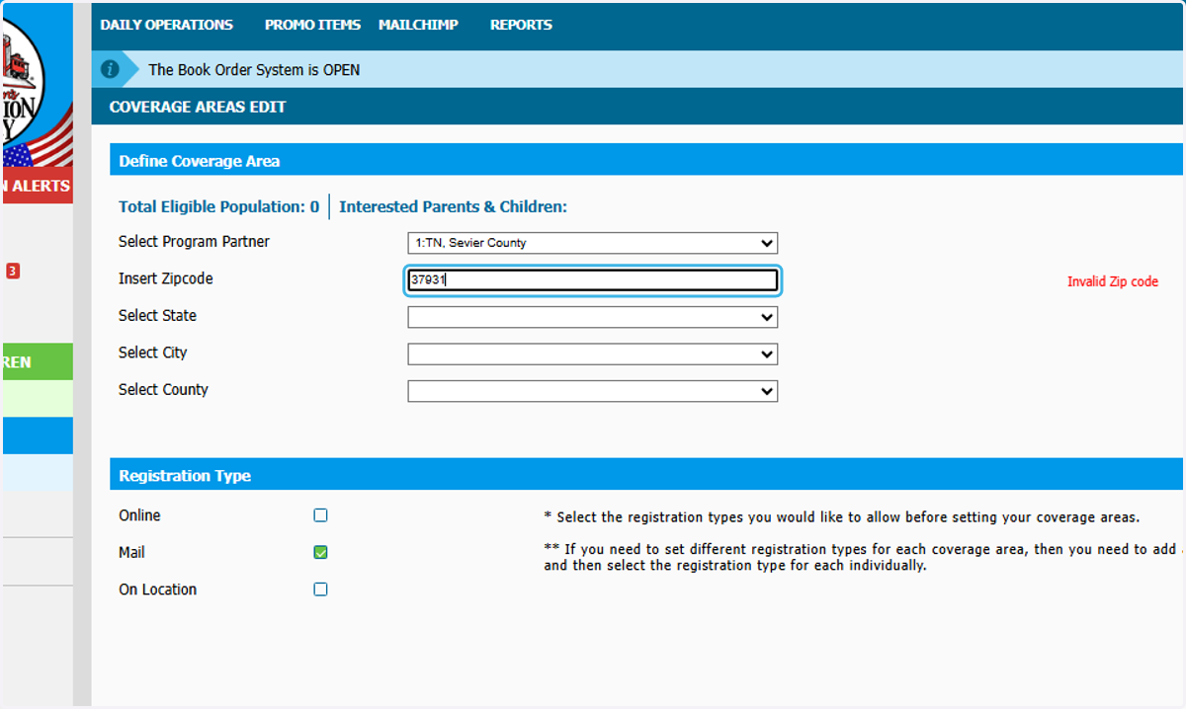
Task: Click the COVERAGE AREAS EDIT title
Action: [x=198, y=107]
